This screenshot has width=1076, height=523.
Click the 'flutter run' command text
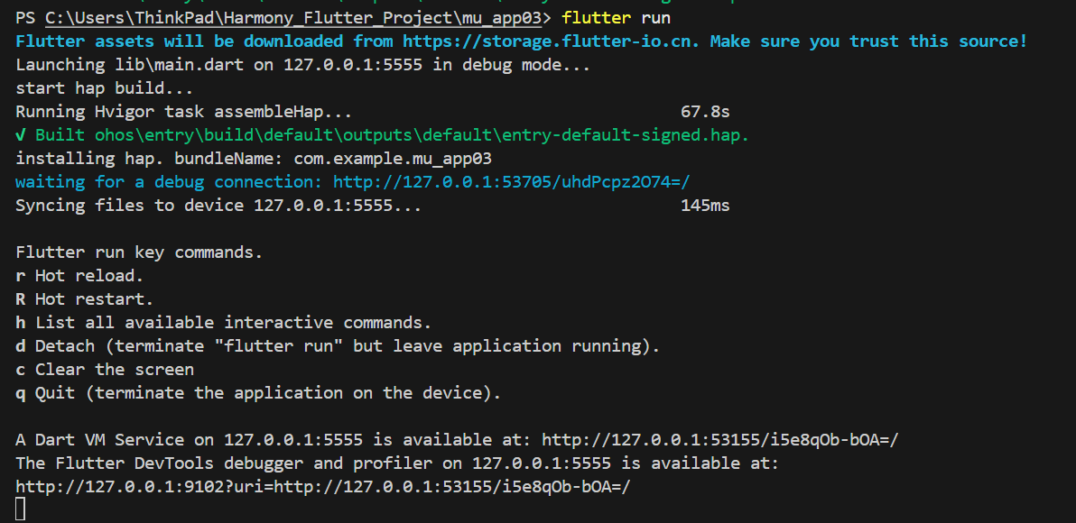click(617, 18)
